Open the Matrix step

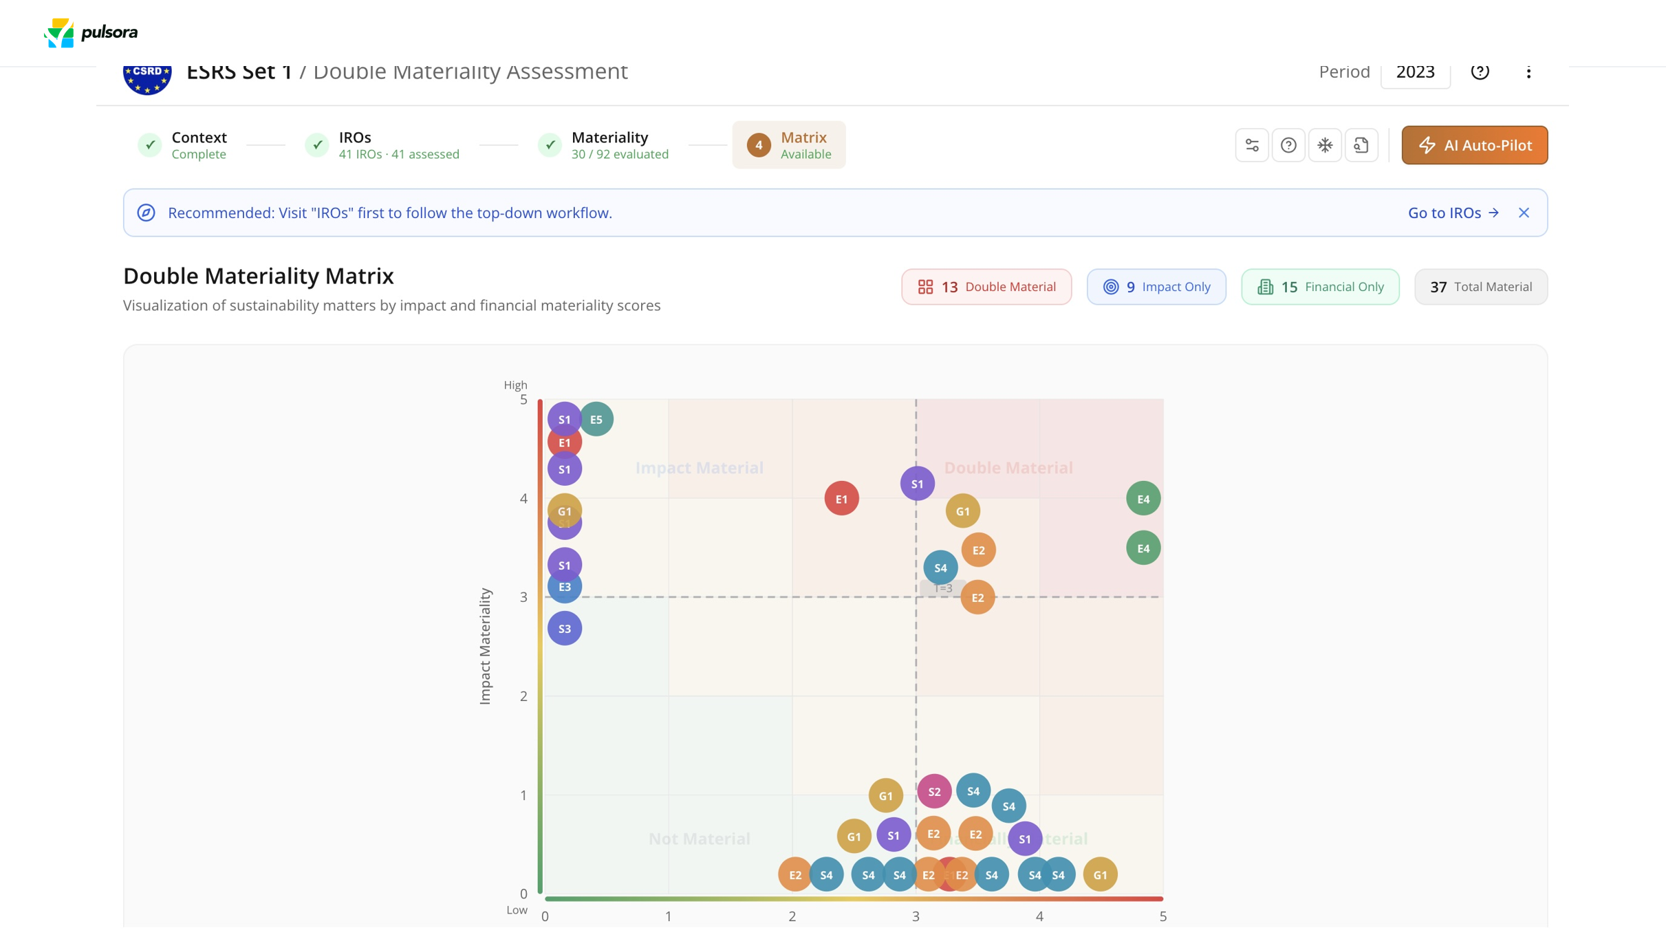789,145
